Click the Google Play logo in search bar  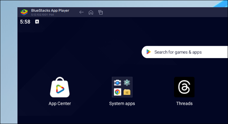click(x=148, y=52)
